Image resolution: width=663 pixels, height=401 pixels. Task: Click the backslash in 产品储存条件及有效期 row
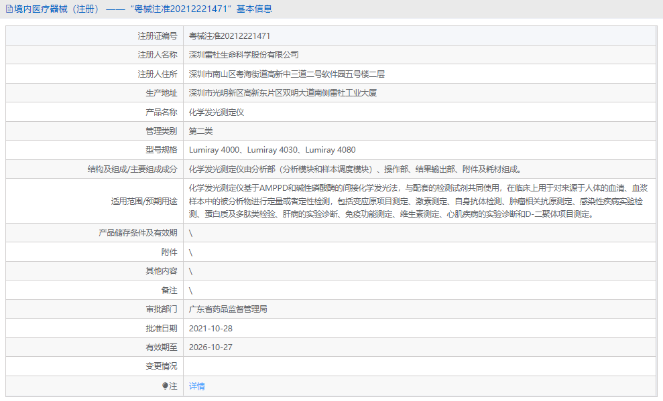190,233
